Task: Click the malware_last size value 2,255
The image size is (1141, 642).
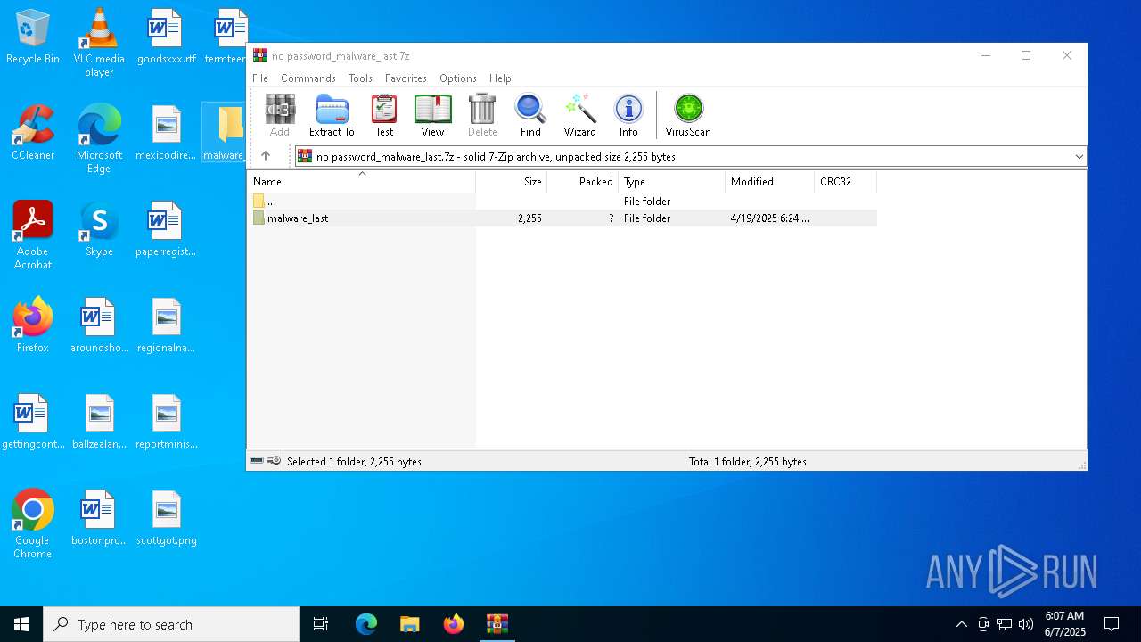Action: coord(529,218)
